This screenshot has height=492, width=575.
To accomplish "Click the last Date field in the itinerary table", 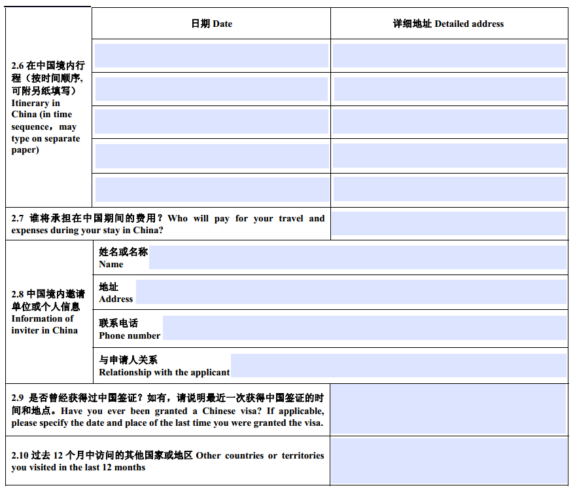I will pos(211,189).
